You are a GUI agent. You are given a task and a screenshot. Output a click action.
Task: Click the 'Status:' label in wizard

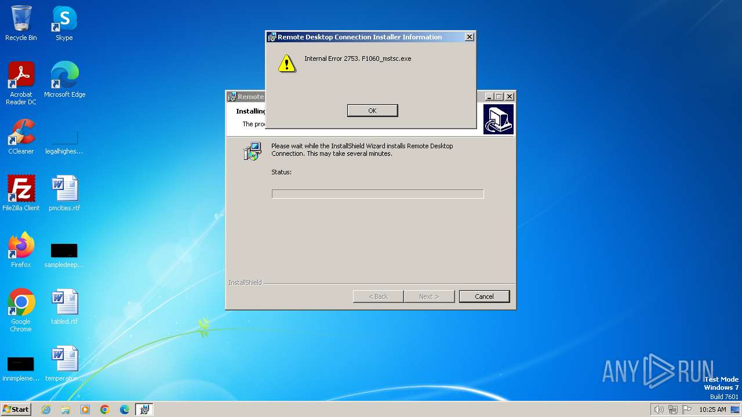pos(281,172)
